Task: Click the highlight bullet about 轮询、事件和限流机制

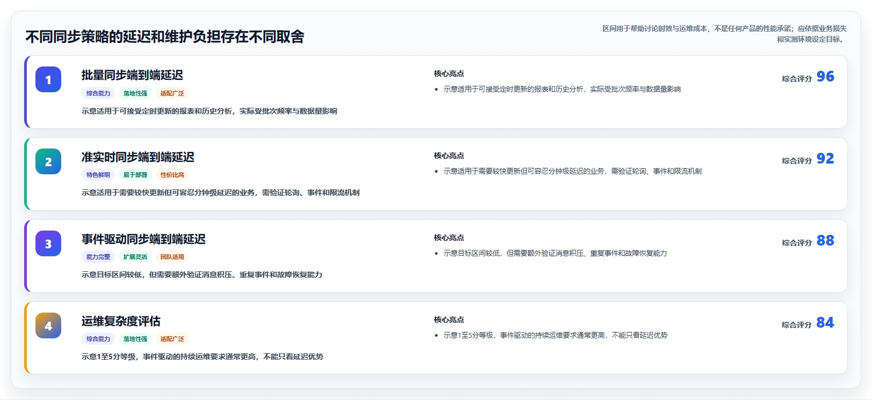Action: pyautogui.click(x=572, y=171)
